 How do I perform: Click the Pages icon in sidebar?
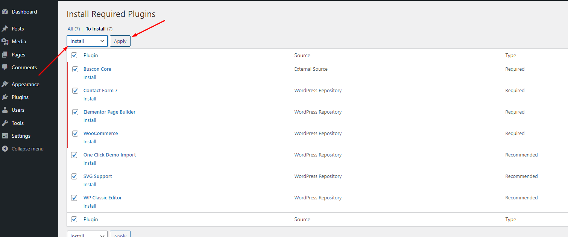(5, 55)
